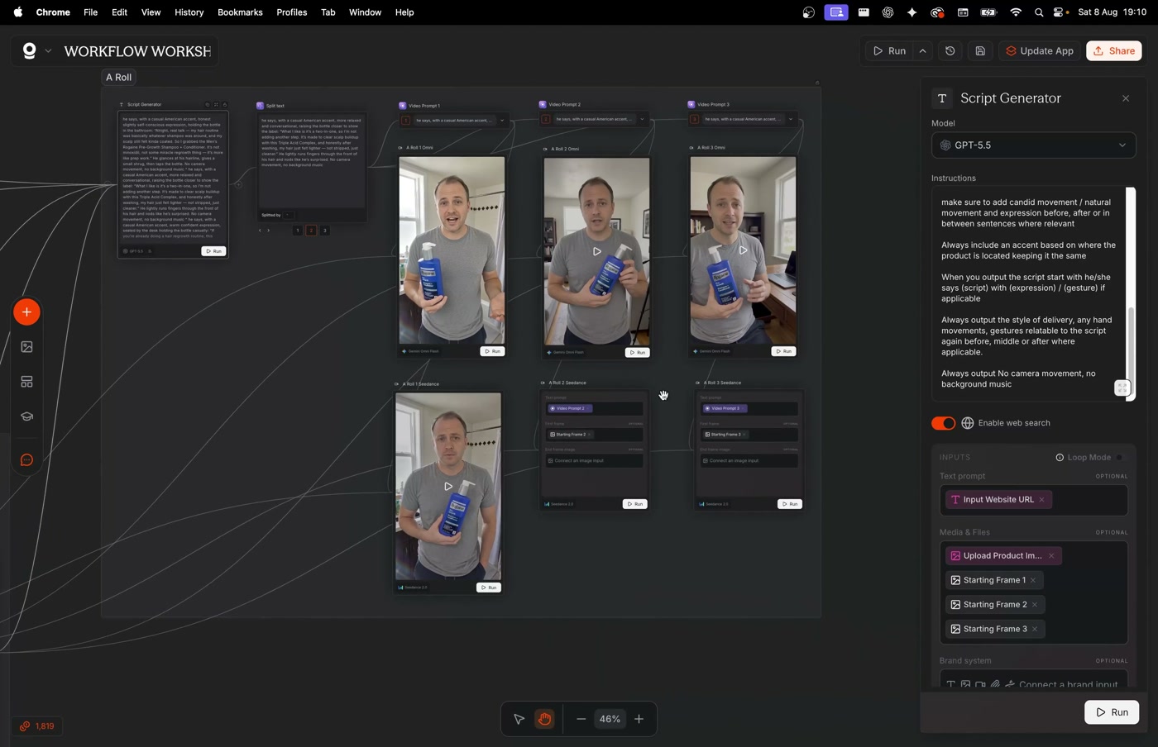
Task: Open the GPT-5.5 model dropdown
Action: (1034, 145)
